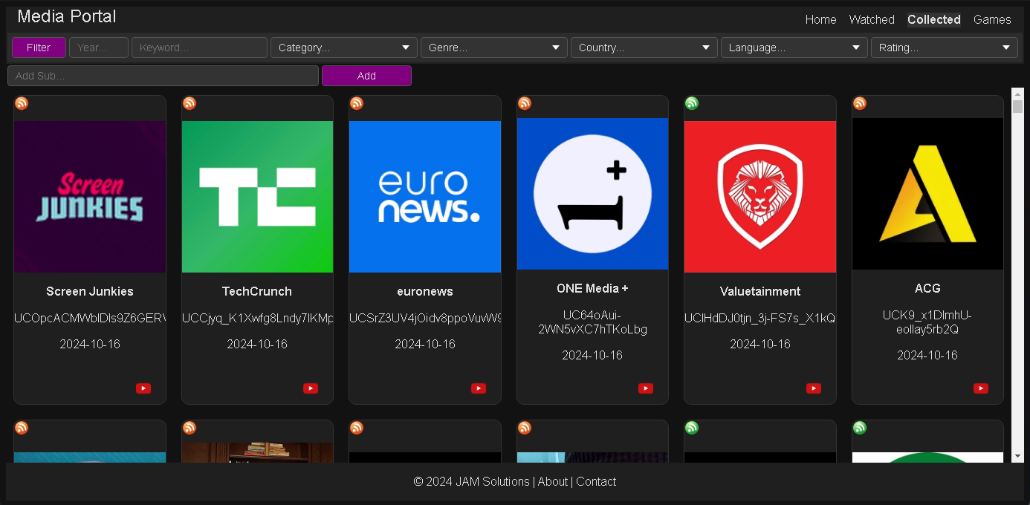Go to the Home page

pos(821,19)
